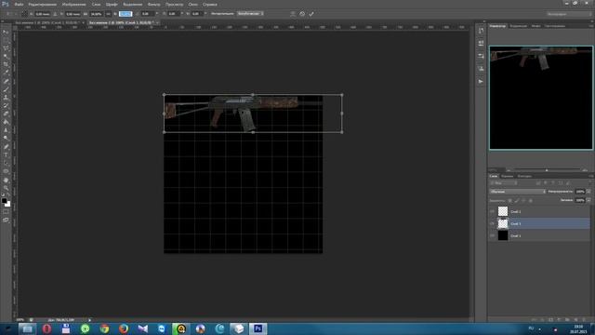This screenshot has width=595, height=335.
Task: Open the Navigator panel flyout menu
Action: 591,26
